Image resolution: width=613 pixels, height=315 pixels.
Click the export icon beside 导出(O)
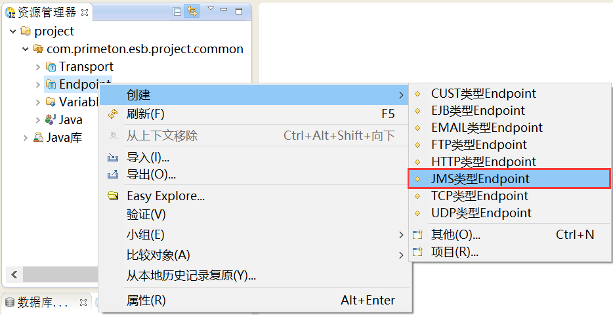[x=113, y=175]
